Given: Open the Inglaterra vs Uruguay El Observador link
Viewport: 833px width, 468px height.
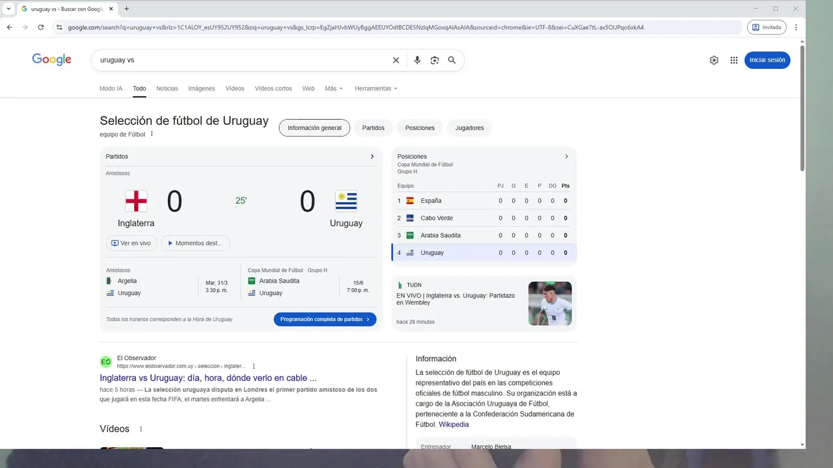Looking at the screenshot, I should point(208,378).
